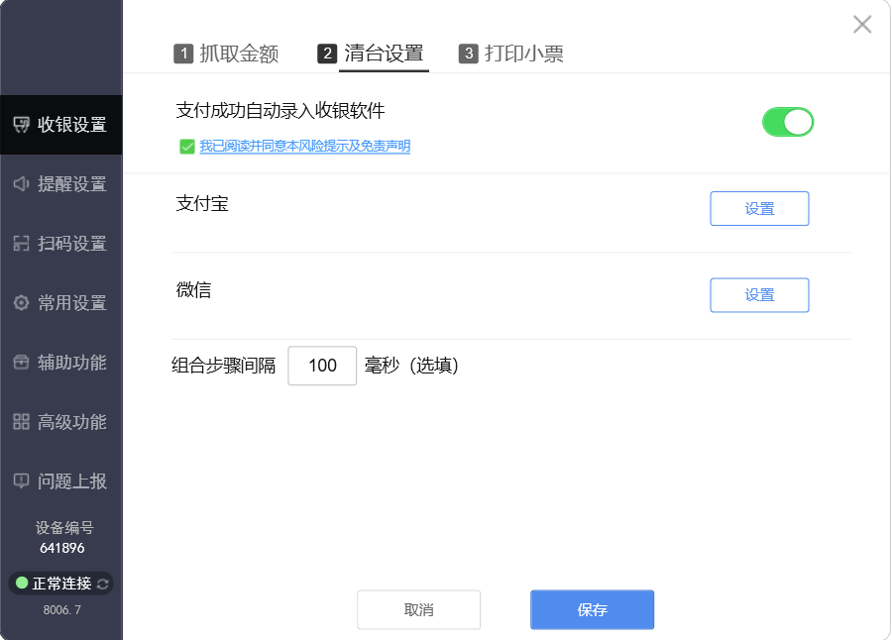Image resolution: width=892 pixels, height=640 pixels.
Task: Click the 支付成功自动录入收银软件 heading
Action: pos(280,110)
